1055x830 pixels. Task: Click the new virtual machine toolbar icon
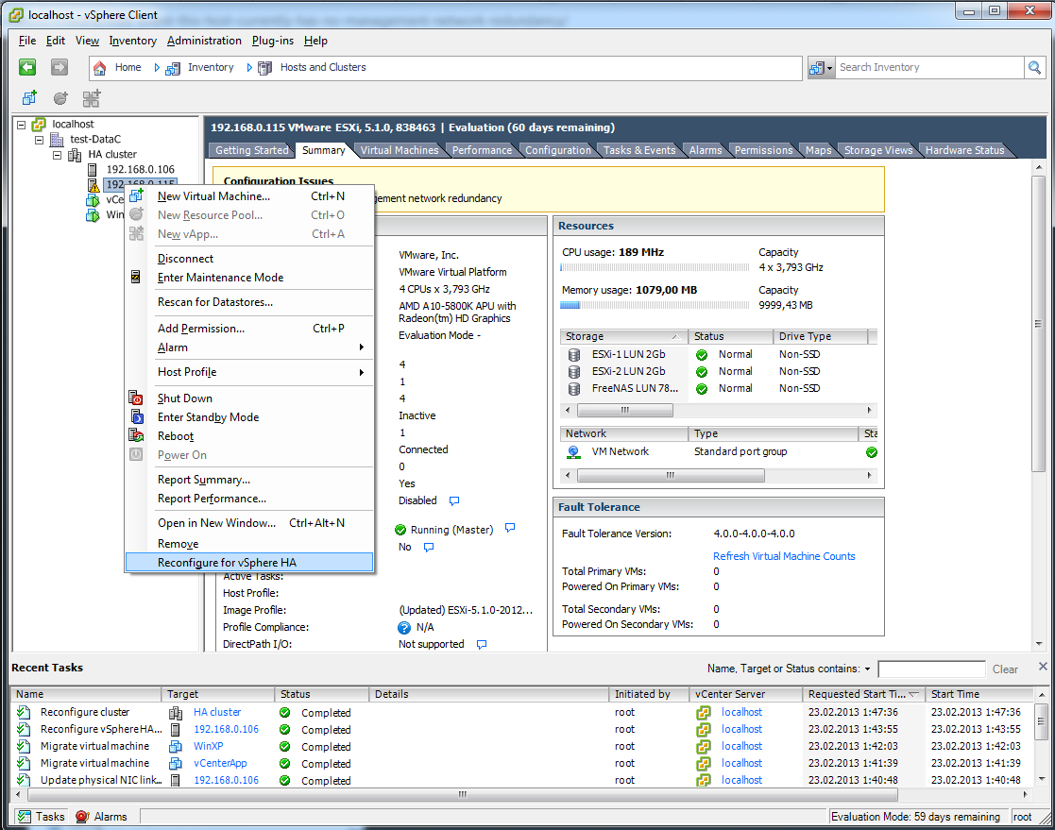29,99
